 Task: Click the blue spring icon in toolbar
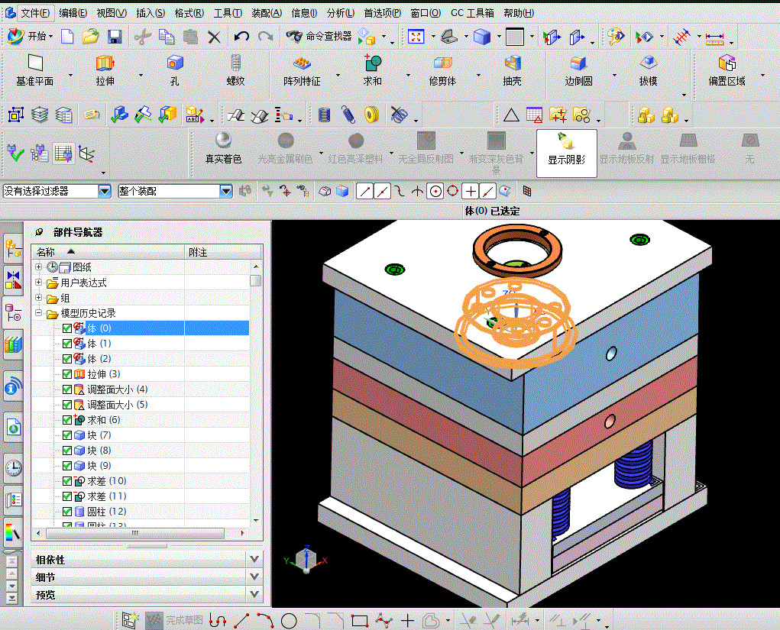click(x=348, y=115)
